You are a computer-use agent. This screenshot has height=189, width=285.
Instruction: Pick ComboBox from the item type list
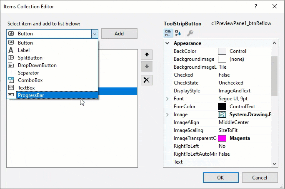pyautogui.click(x=30, y=80)
